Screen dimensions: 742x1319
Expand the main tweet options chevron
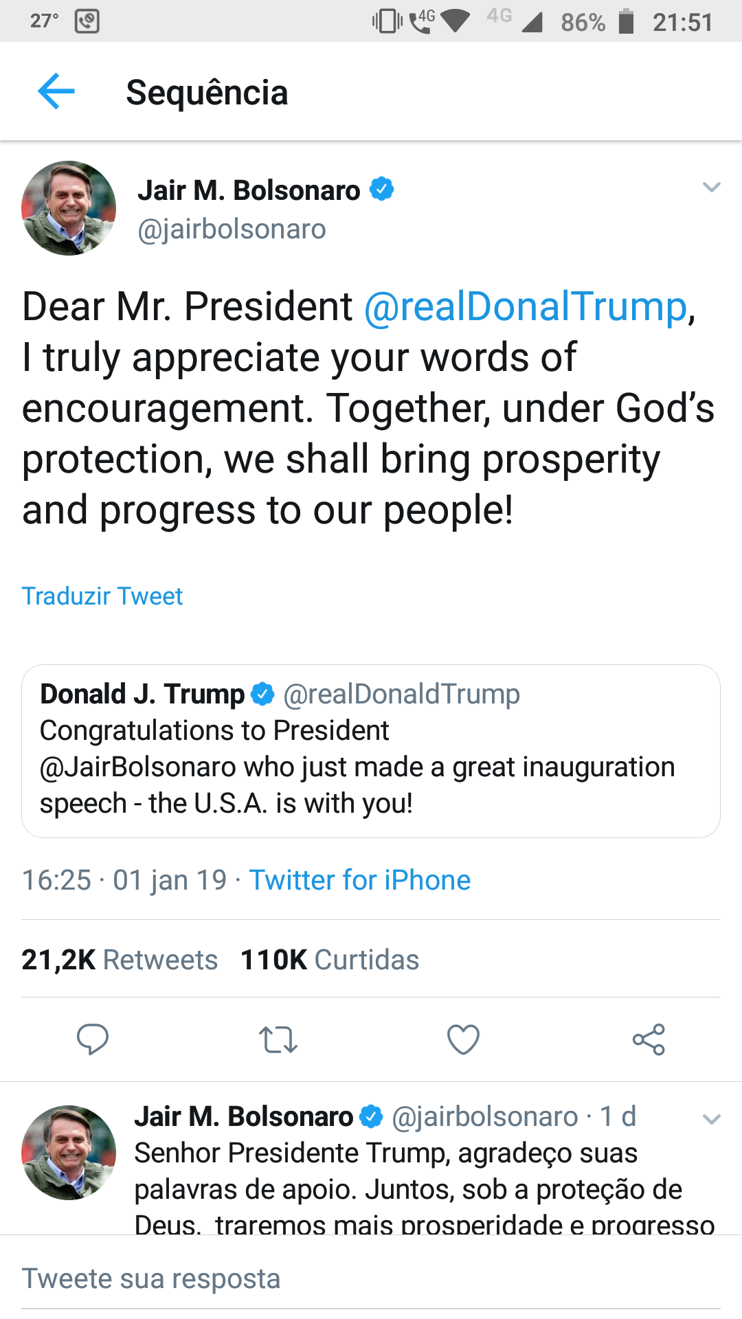pos(712,187)
